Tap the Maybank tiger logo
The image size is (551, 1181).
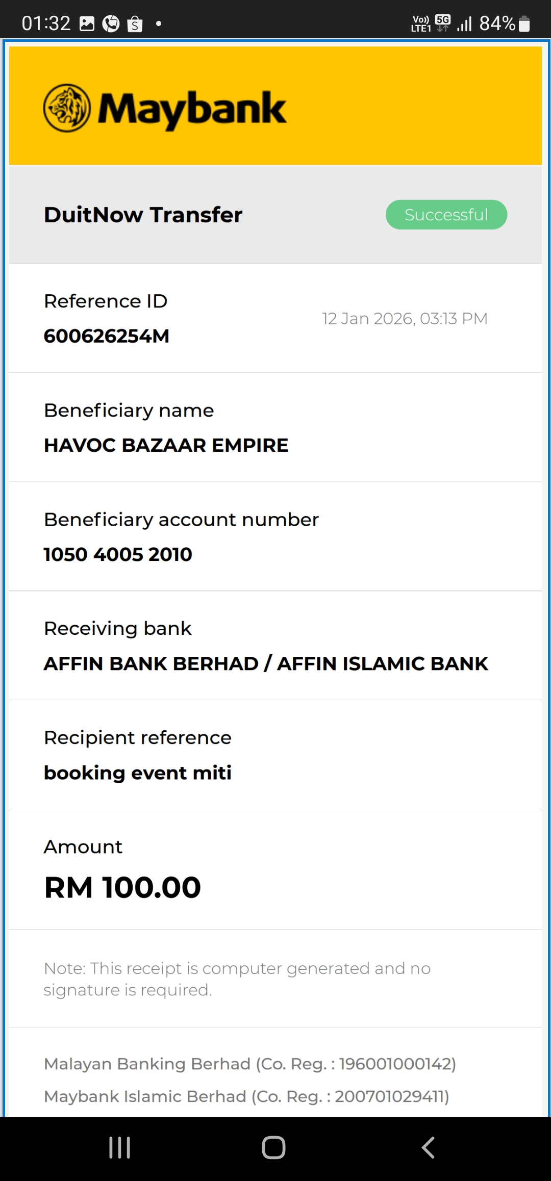(67, 108)
